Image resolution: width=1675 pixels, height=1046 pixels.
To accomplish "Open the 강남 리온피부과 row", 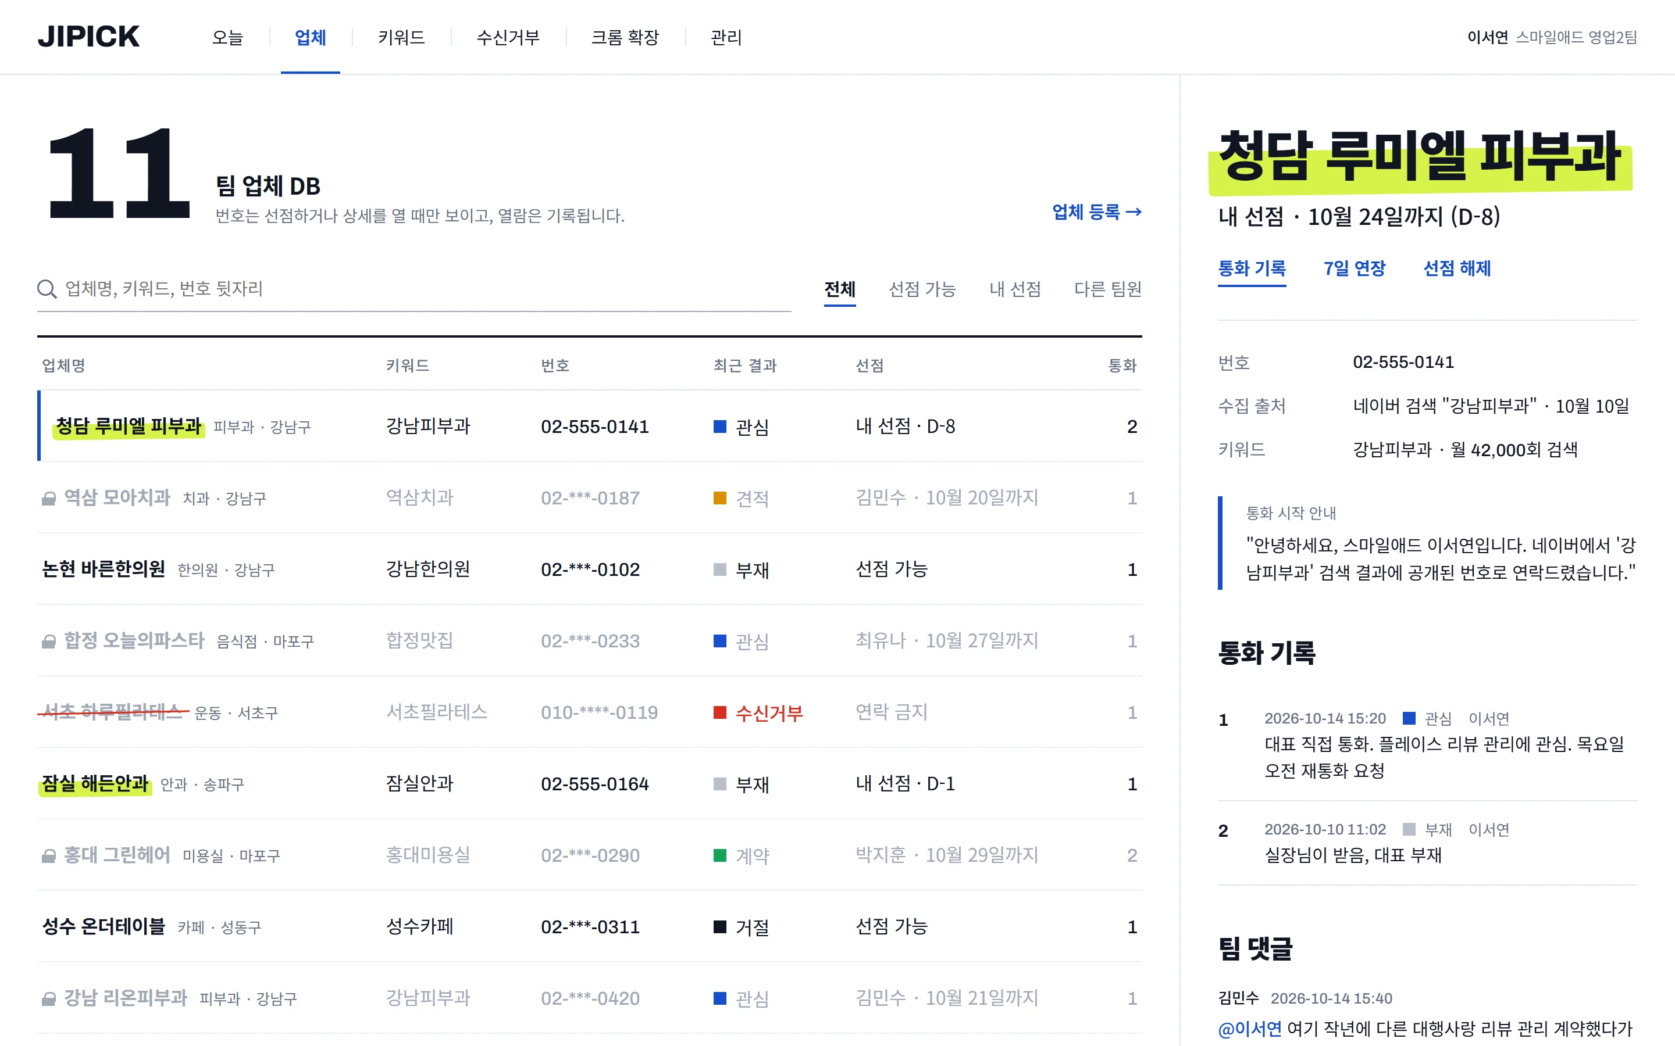I will pyautogui.click(x=590, y=998).
